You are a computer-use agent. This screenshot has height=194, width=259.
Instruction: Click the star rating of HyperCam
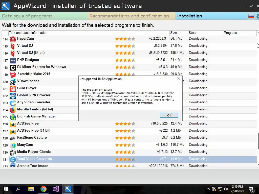pos(125,39)
